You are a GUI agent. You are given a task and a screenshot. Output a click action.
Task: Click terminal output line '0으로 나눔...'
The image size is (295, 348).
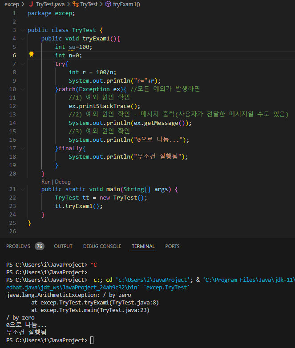pyautogui.click(x=26, y=325)
